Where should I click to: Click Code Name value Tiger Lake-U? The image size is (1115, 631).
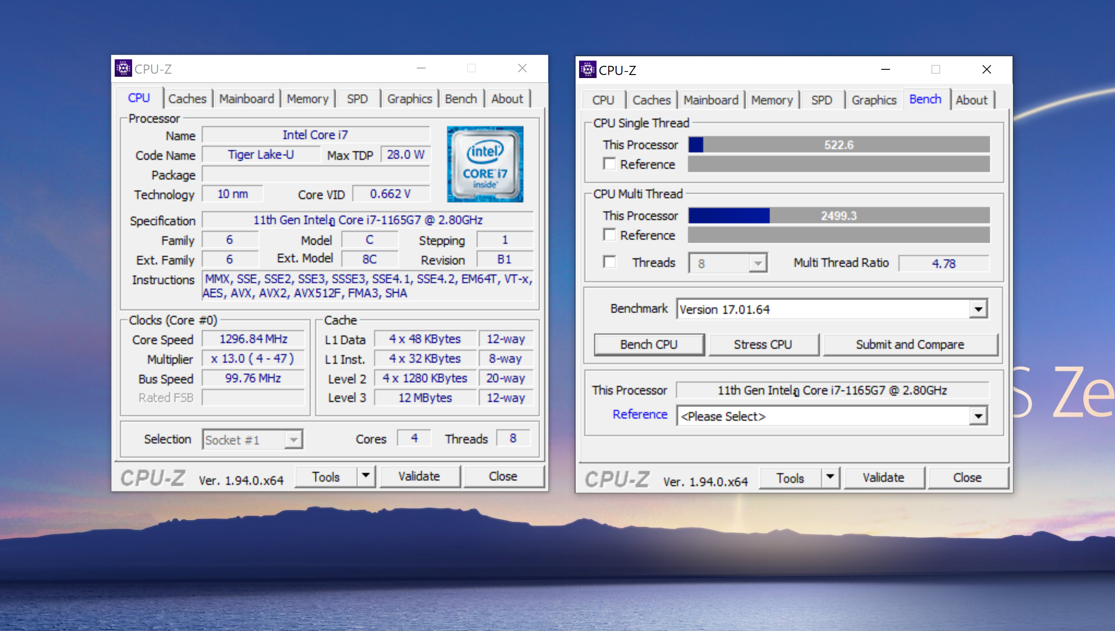(261, 154)
